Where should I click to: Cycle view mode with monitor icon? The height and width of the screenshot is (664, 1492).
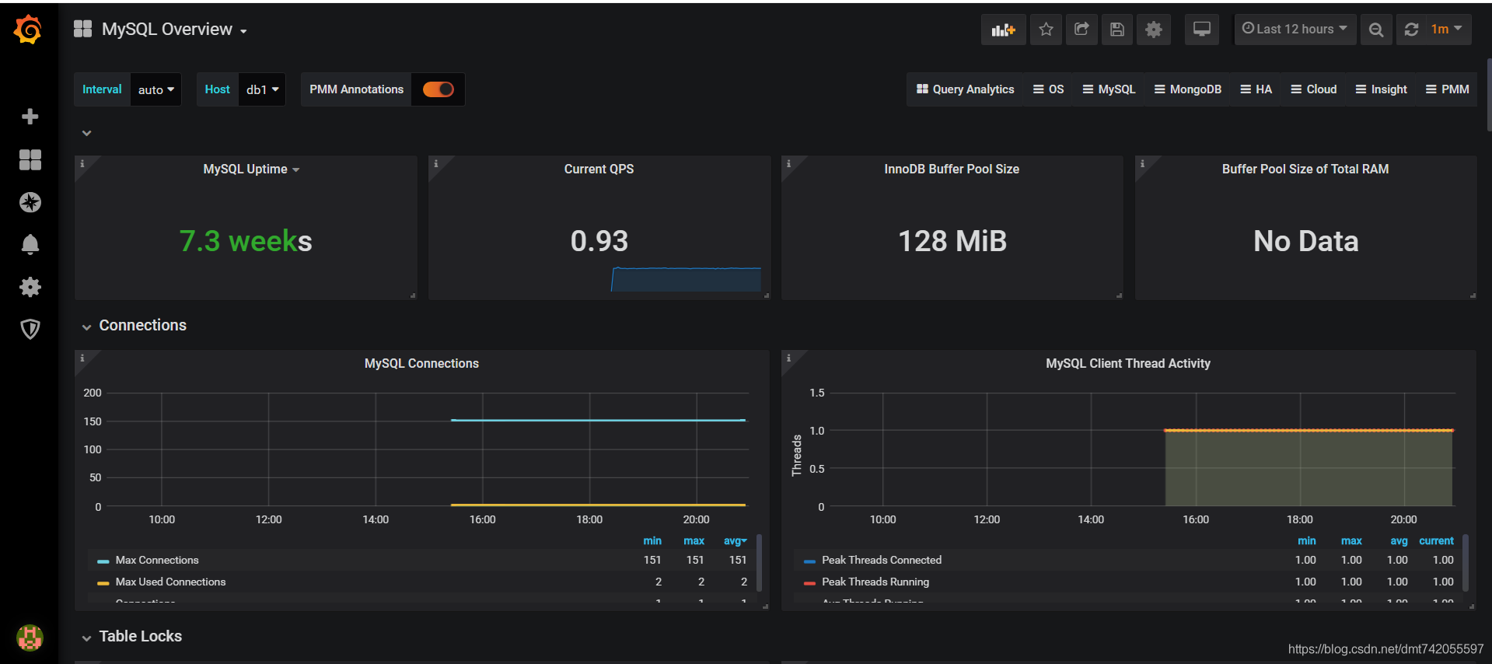1202,30
